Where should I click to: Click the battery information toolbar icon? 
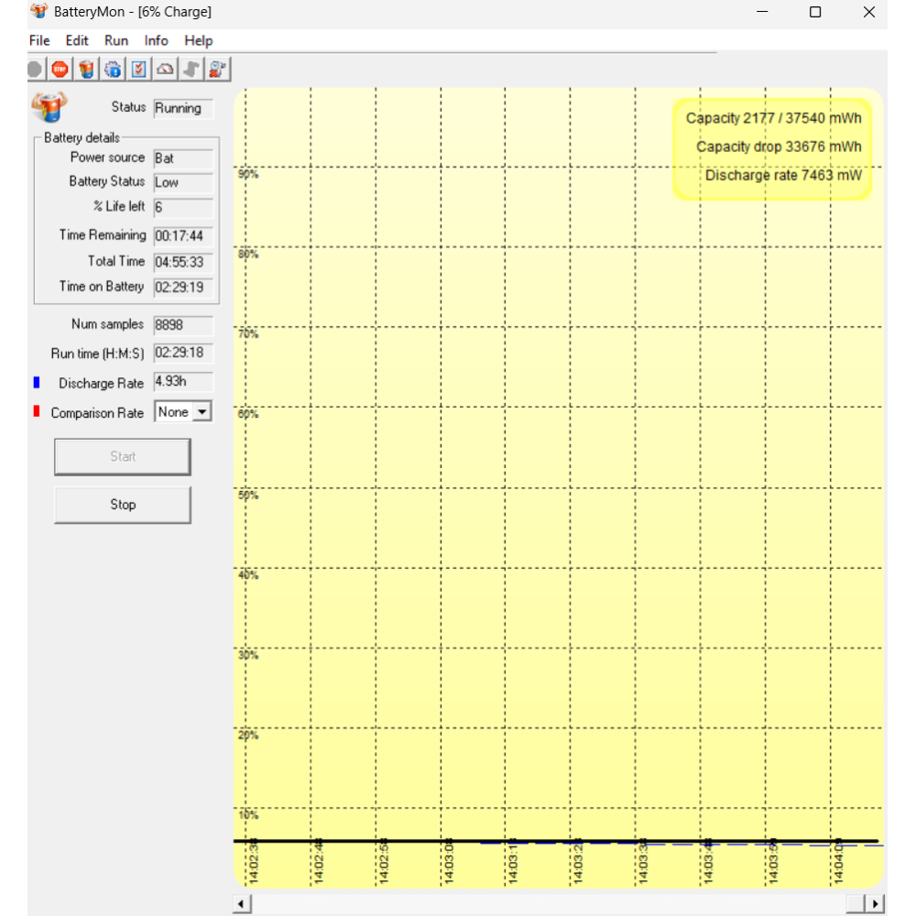pyautogui.click(x=86, y=69)
